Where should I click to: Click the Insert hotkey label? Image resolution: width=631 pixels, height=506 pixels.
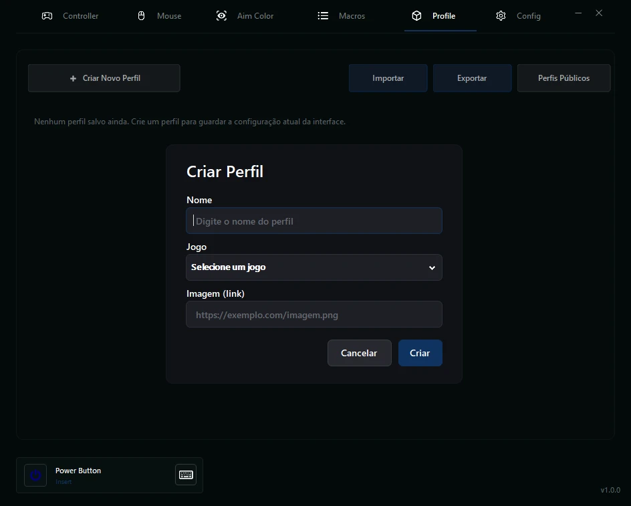point(64,482)
